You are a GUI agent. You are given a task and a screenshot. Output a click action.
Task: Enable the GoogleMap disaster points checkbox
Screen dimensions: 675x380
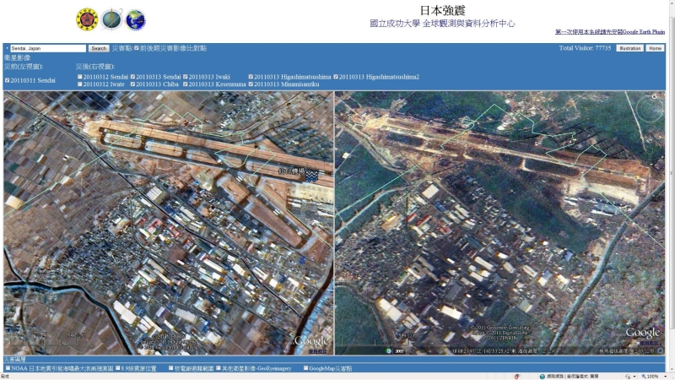[x=306, y=368]
